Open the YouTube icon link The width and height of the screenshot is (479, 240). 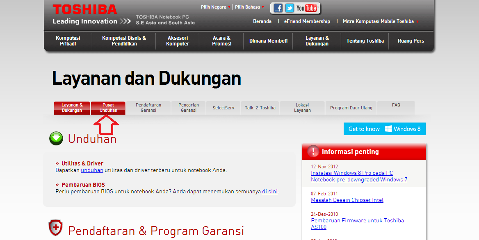pos(307,8)
